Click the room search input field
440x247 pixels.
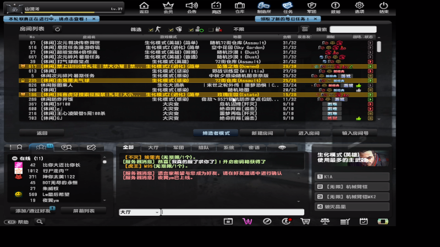[353, 29]
